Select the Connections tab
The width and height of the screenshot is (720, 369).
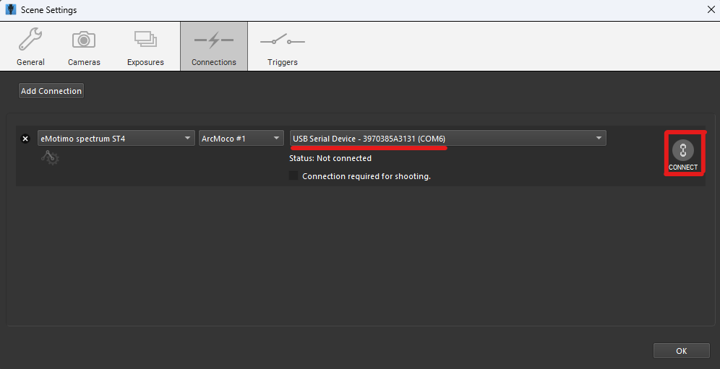point(214,46)
